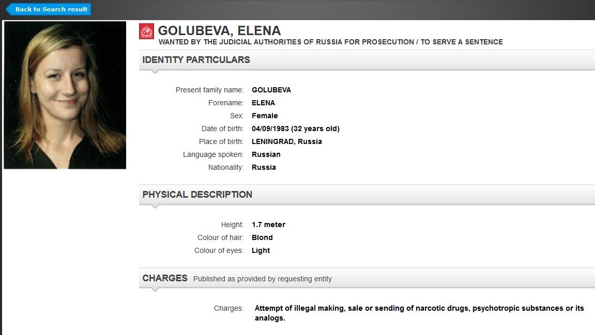The image size is (595, 335).
Task: Click the red Interpol notice icon
Action: point(146,31)
